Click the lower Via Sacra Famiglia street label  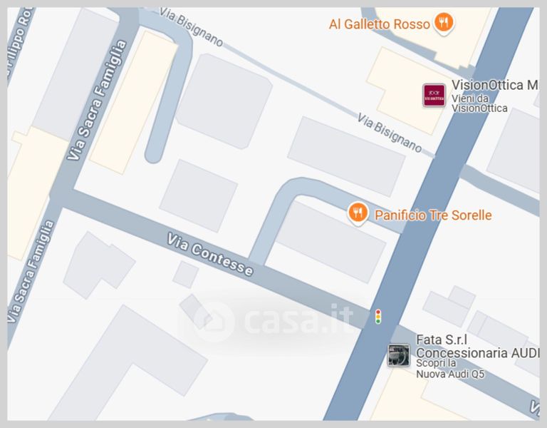coord(31,272)
